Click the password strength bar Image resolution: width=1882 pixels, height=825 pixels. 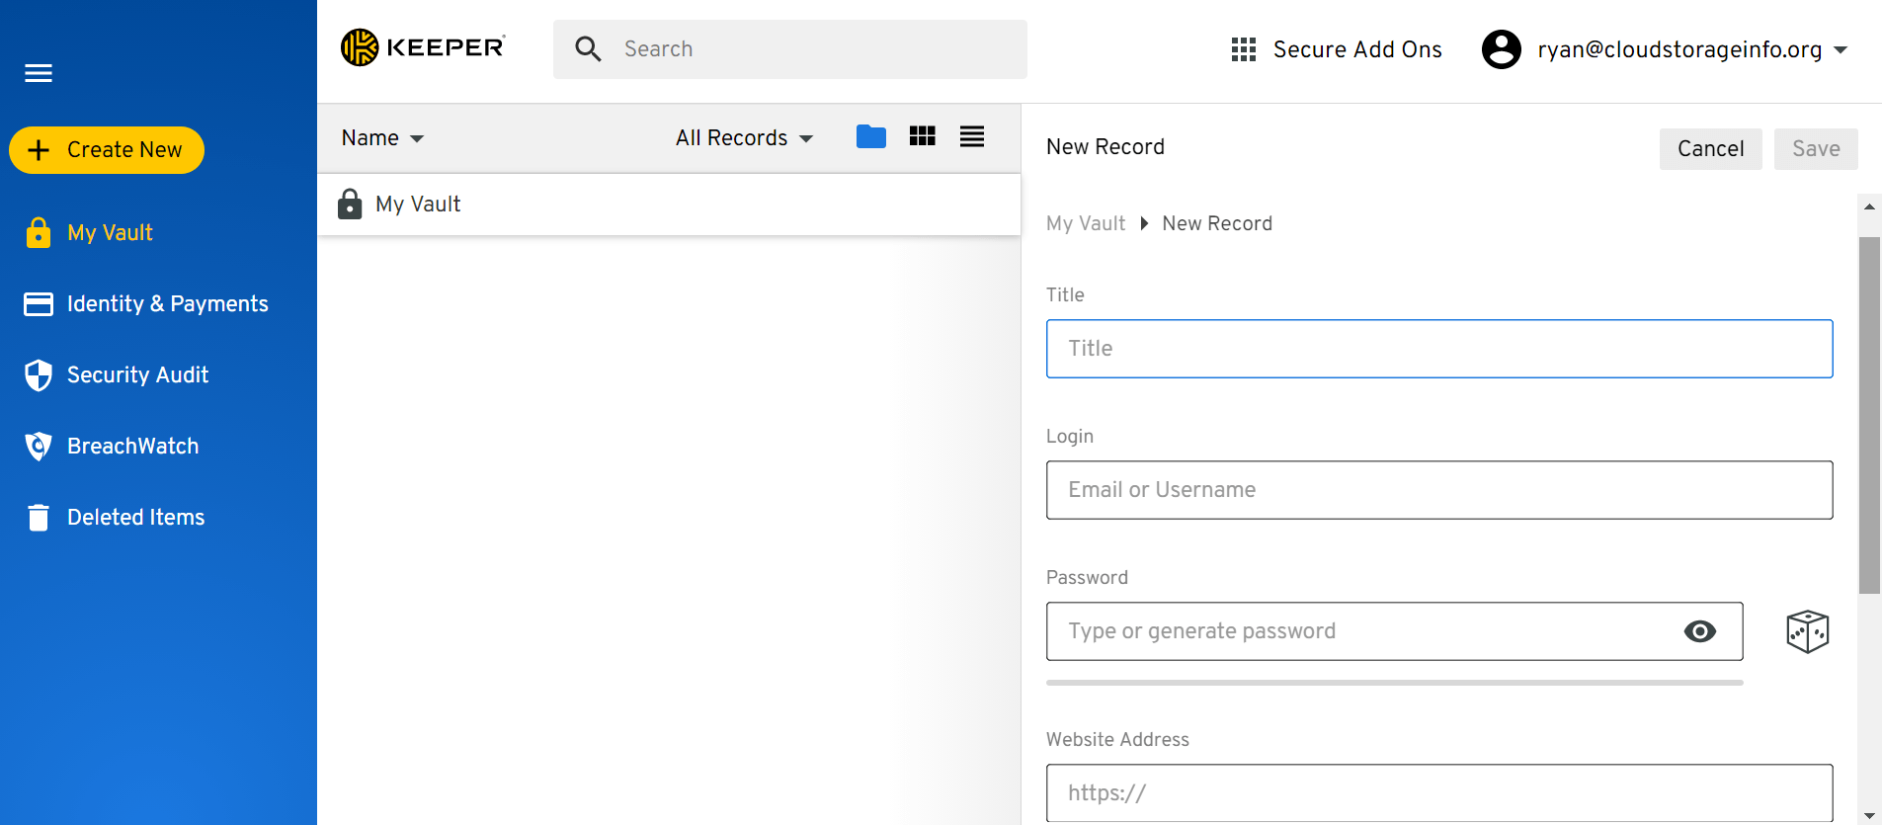pos(1395,683)
